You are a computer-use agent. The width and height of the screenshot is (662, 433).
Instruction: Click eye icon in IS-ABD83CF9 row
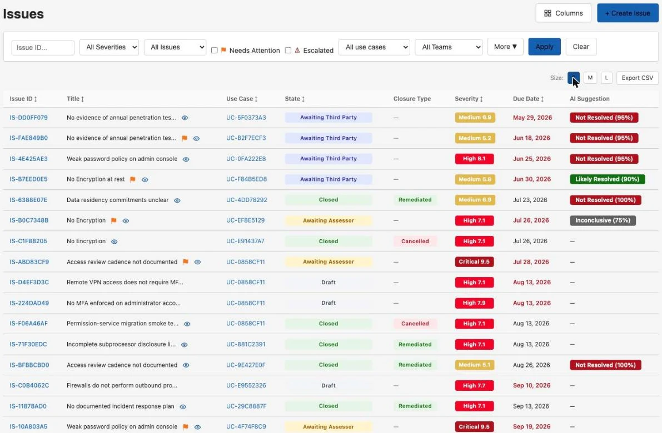pos(197,262)
